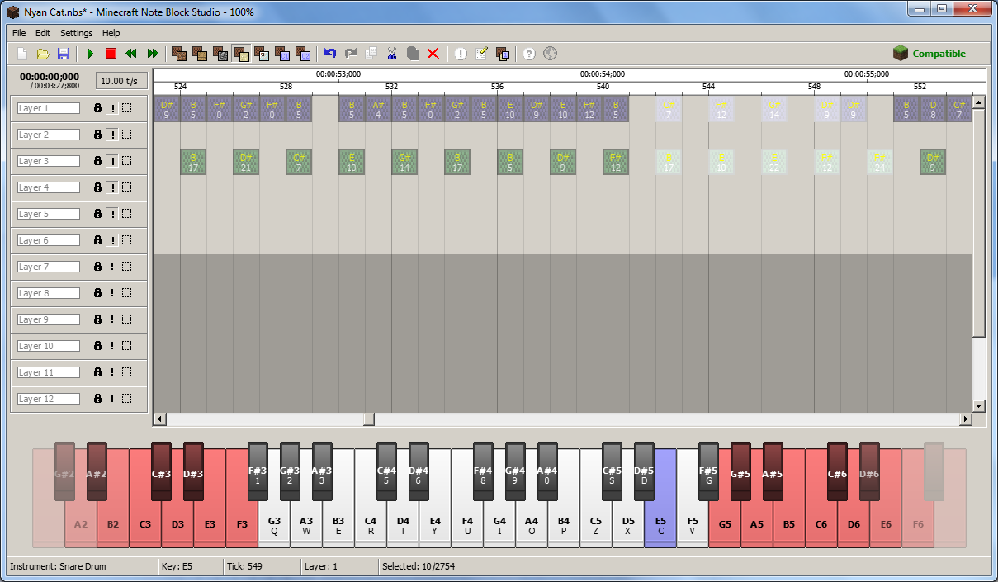Viewport: 998px width, 582px height.
Task: Click the horizontal scrollbar thumb
Action: (x=369, y=419)
